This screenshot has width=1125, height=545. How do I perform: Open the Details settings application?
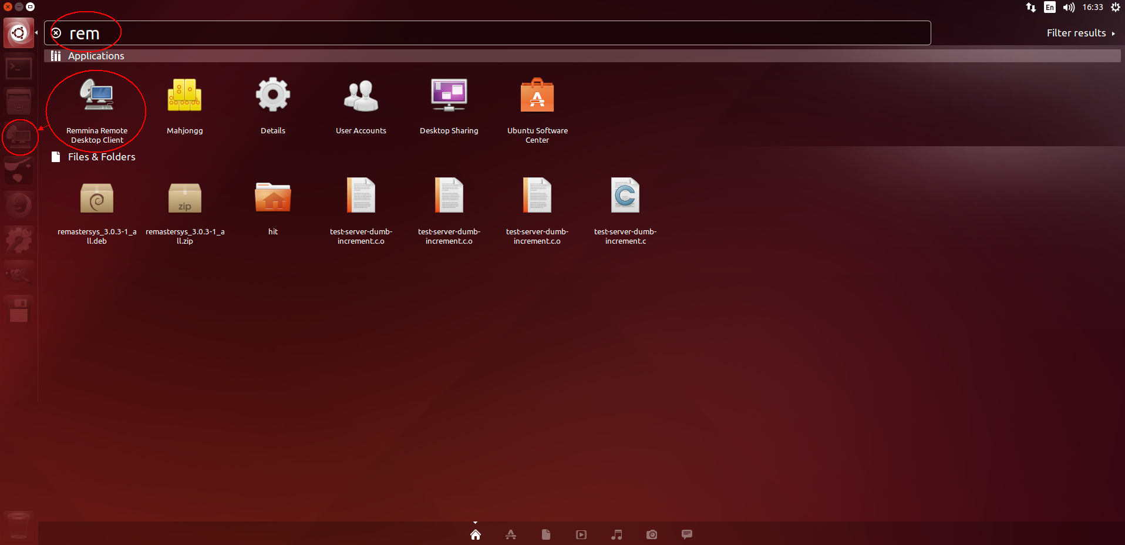coord(273,106)
